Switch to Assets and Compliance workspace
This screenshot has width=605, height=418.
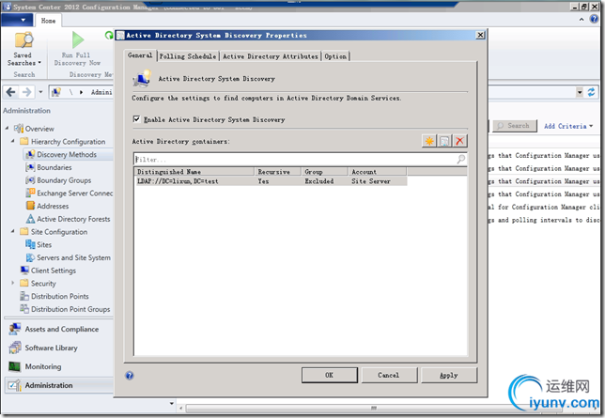(61, 329)
